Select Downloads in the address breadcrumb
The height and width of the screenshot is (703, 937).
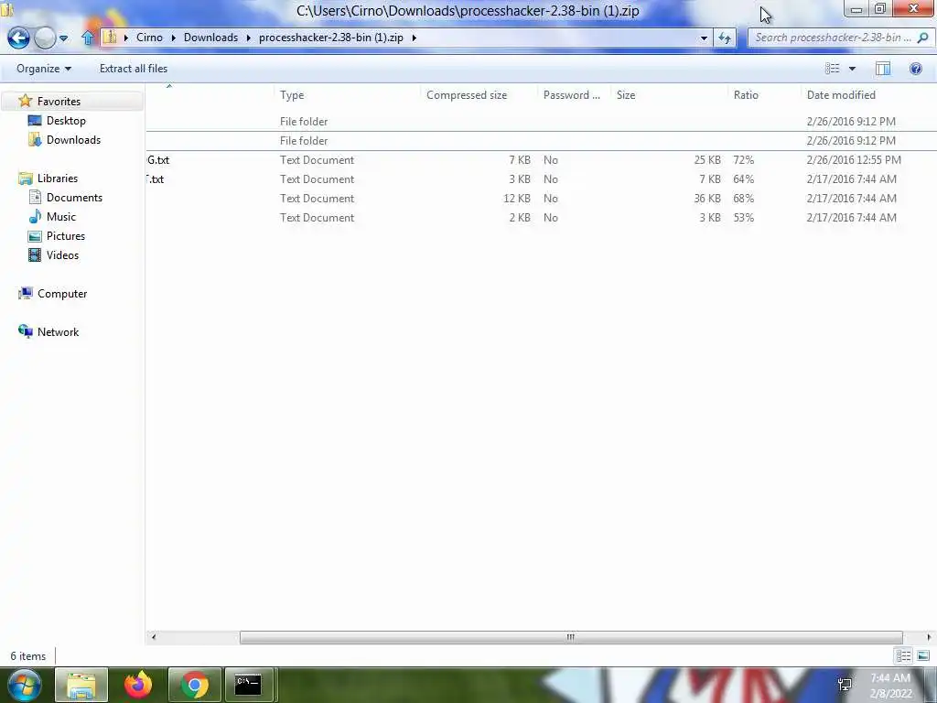[x=211, y=37]
